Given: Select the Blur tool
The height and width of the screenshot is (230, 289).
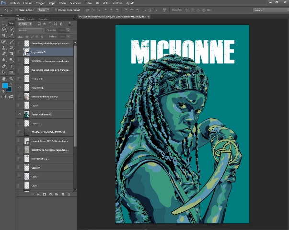Looking at the screenshot, I should click(4, 60).
